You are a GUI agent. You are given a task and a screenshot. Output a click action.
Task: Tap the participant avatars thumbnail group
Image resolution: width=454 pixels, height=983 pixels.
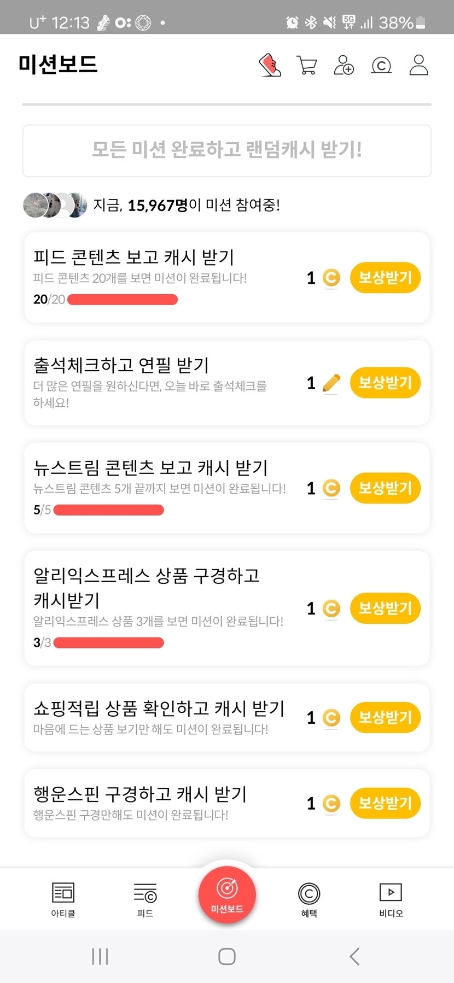tap(55, 205)
